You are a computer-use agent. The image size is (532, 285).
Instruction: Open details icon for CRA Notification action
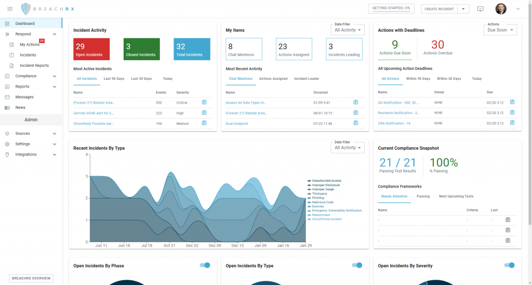(512, 122)
